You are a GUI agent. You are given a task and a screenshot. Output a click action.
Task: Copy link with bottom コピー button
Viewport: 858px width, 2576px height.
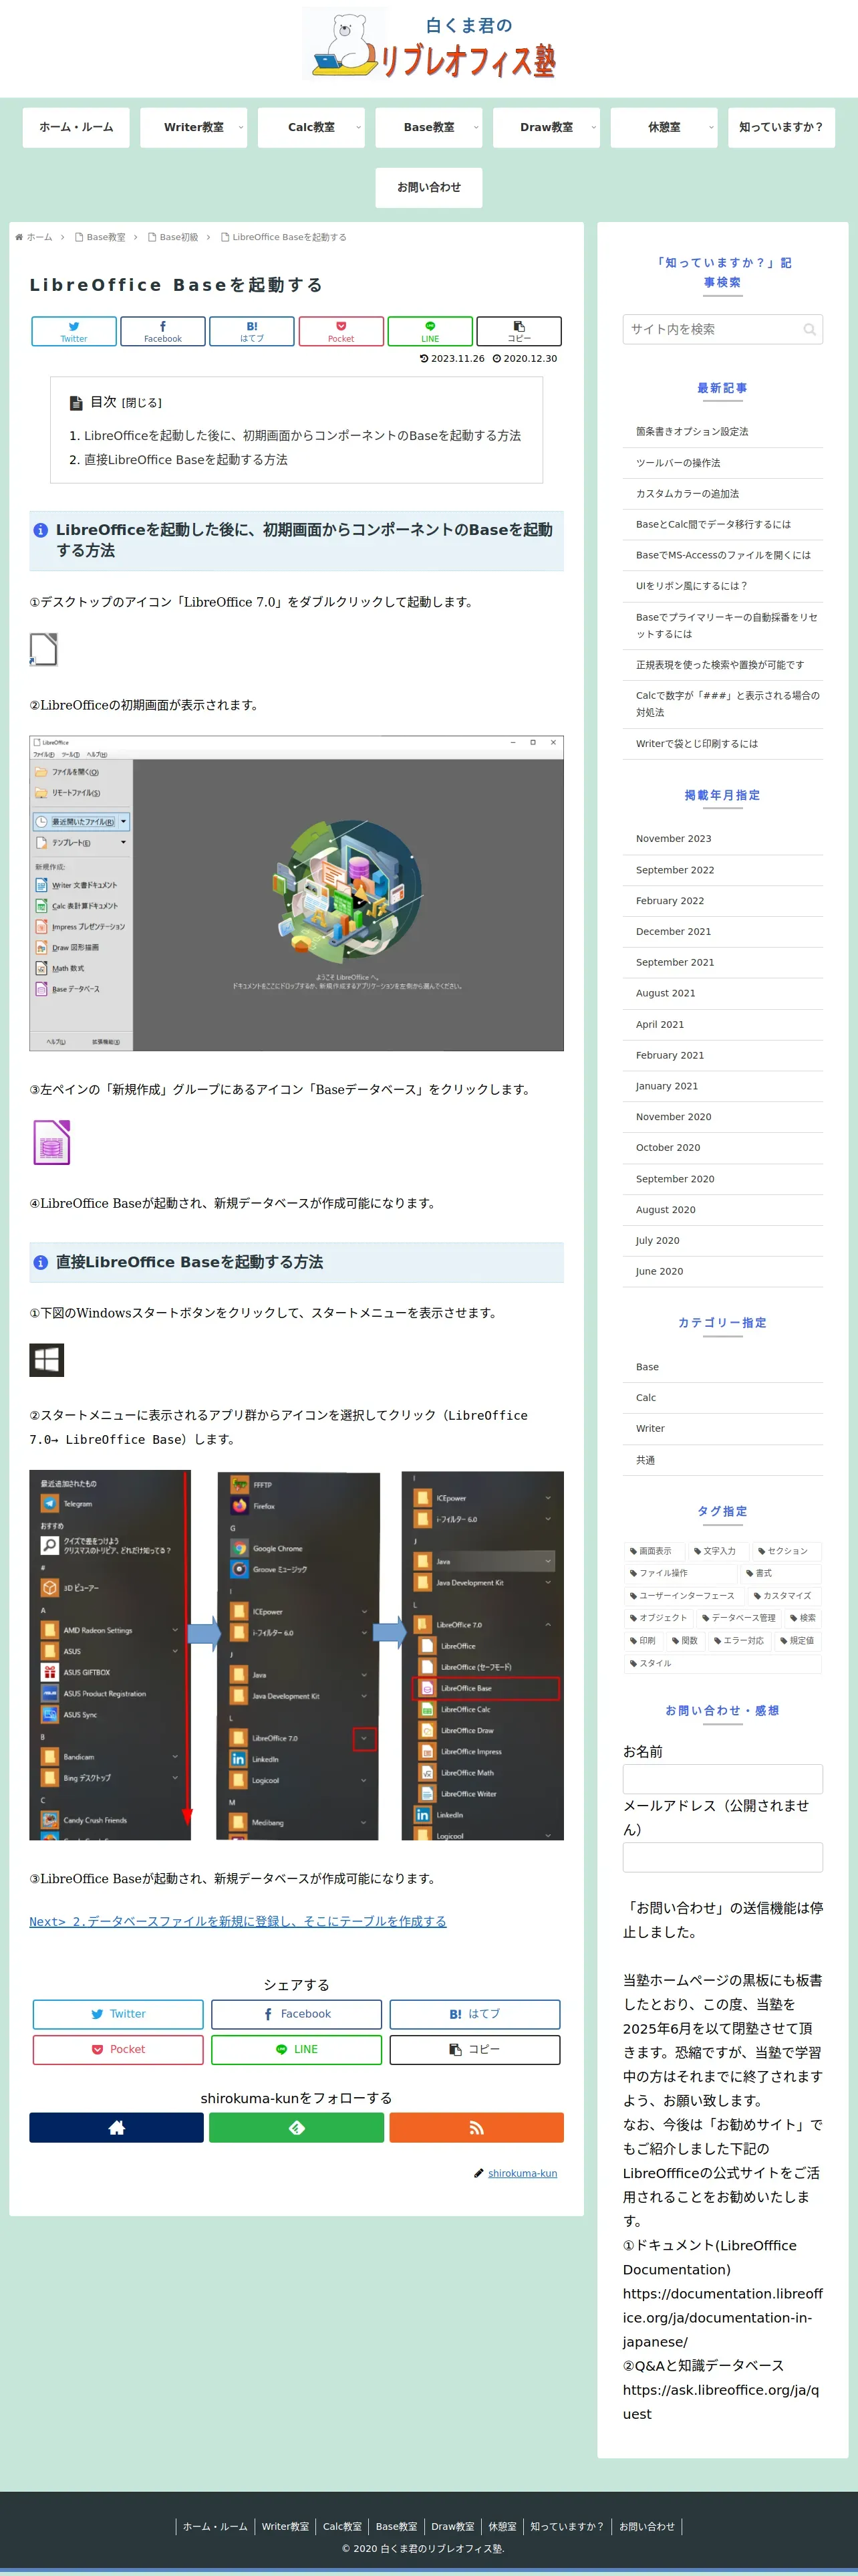[474, 2049]
